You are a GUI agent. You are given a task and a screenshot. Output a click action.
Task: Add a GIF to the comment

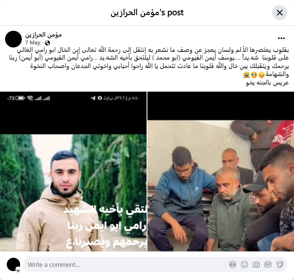point(268,265)
